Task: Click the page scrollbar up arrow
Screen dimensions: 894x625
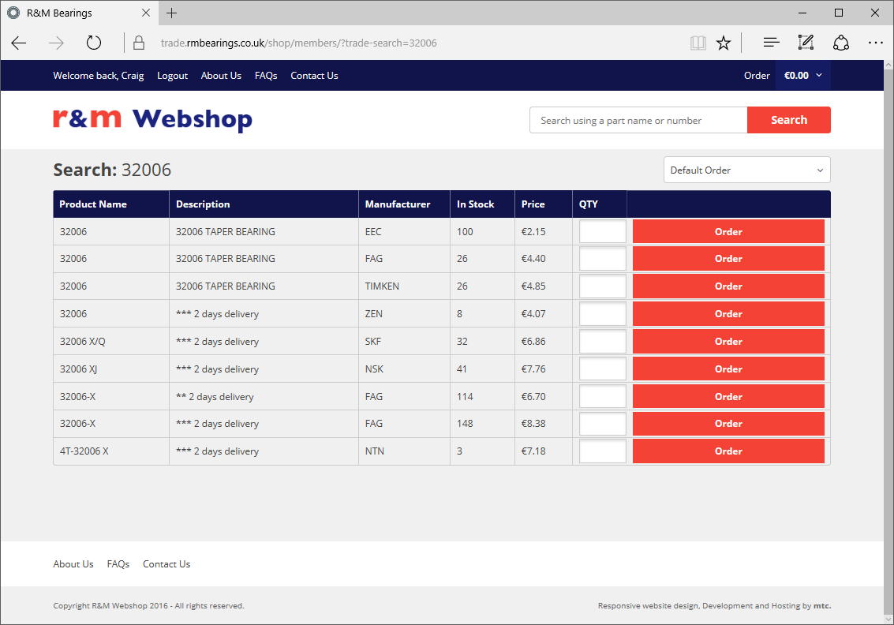Action: tap(888, 65)
